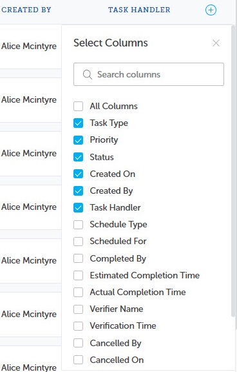Check the Scheduled For column

point(79,242)
